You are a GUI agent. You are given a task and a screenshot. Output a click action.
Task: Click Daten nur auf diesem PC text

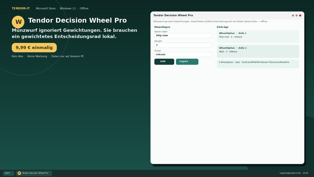click(x=68, y=56)
